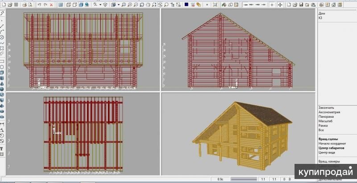Screen dimensions: 357x183
Task: Click the side elevation gable viewport
Action: coord(238,50)
